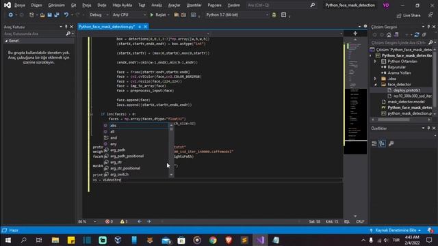This screenshot has height=246, width=438.
Task: Open the Any CPU platform dropdown
Action: pos(129,15)
